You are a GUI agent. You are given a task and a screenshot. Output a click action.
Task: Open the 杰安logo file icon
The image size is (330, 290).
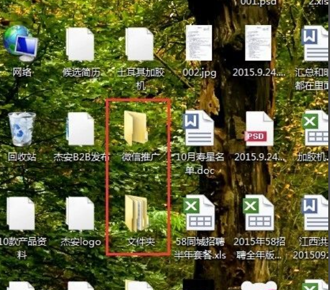(80, 213)
